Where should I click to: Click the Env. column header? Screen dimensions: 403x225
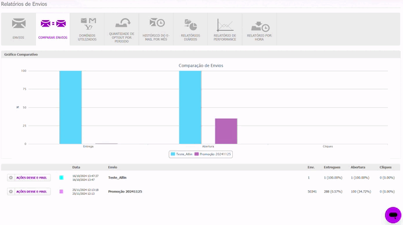tap(311, 167)
